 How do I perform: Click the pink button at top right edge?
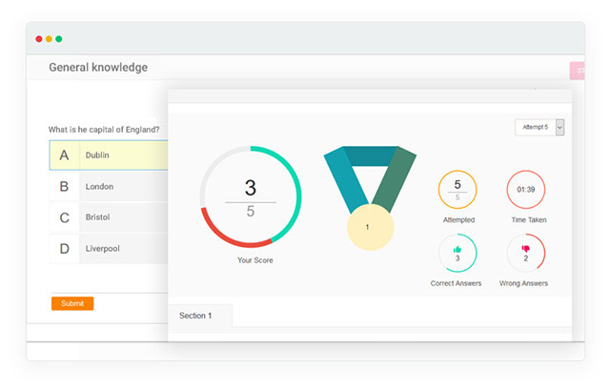[577, 71]
